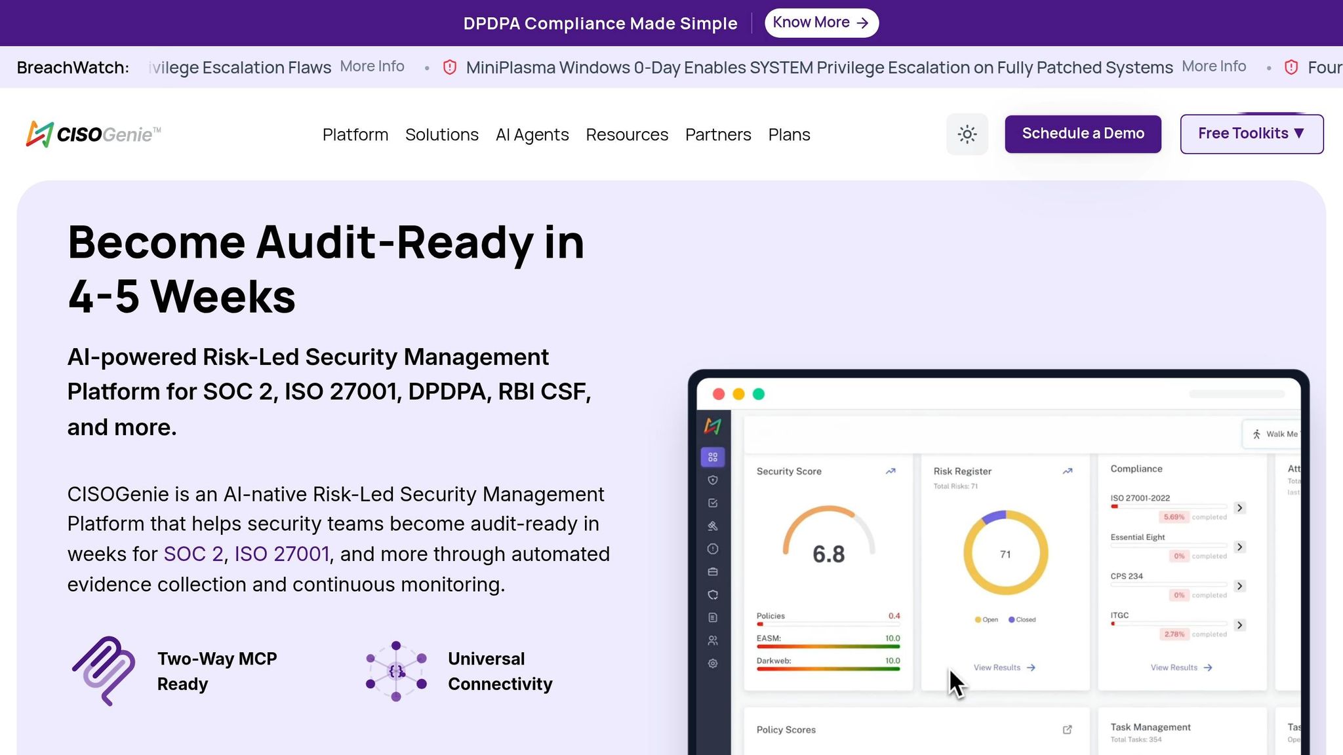The width and height of the screenshot is (1343, 755).
Task: Click the 'Closed' legend label in Risk Register
Action: point(1026,619)
